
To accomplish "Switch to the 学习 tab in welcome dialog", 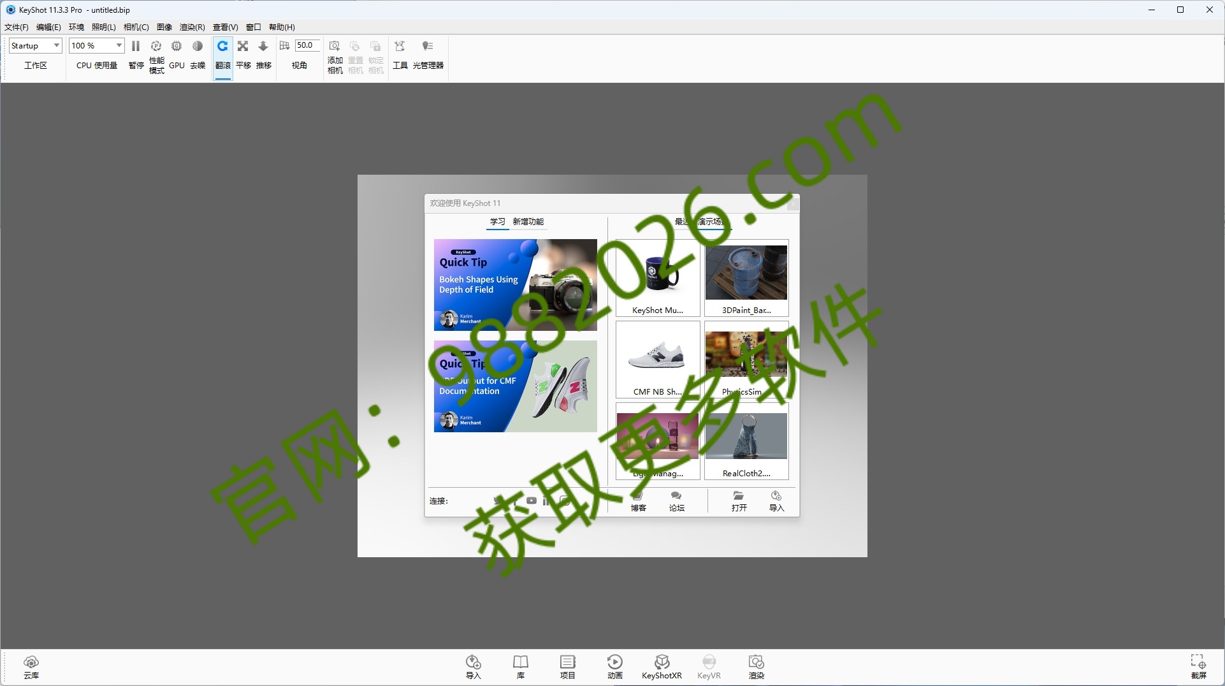I will click(x=497, y=221).
